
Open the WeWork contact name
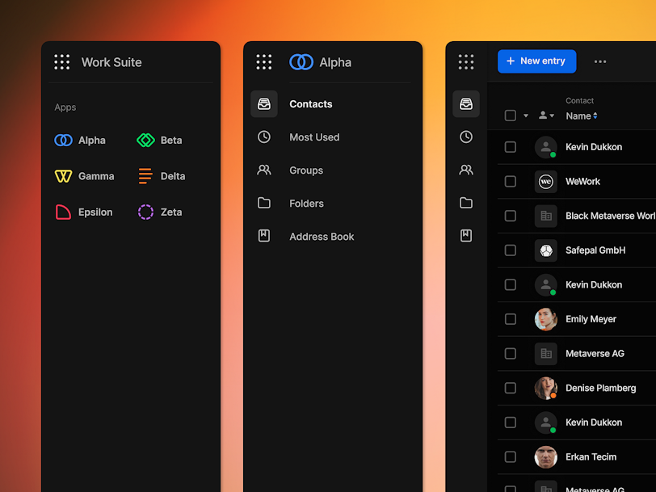(x=582, y=182)
